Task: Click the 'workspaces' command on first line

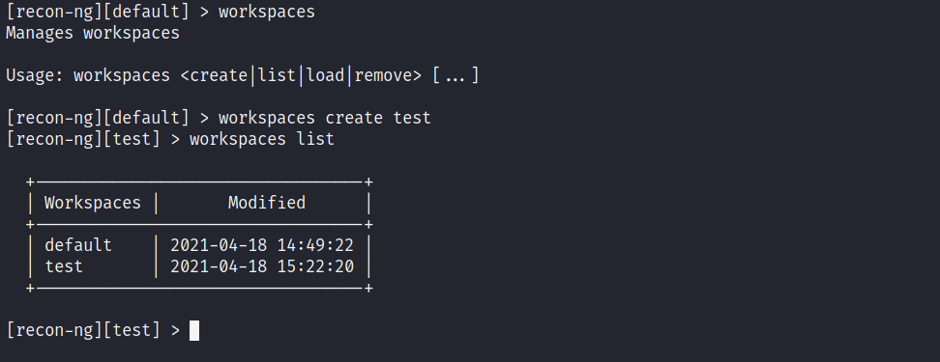Action: pos(267,12)
